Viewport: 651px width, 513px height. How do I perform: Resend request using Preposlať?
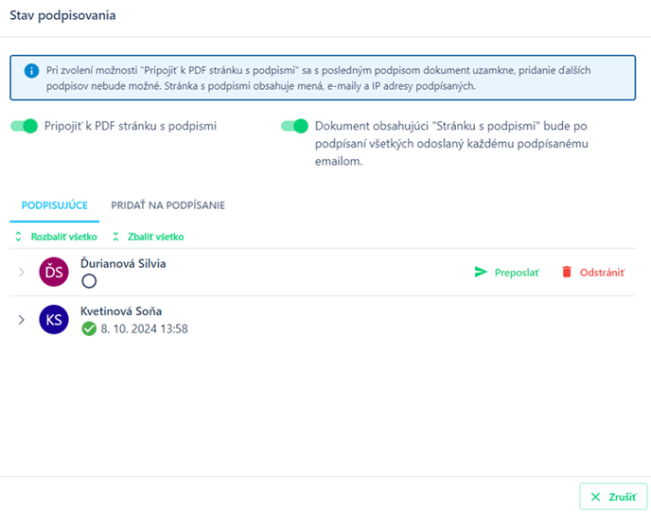pyautogui.click(x=506, y=273)
